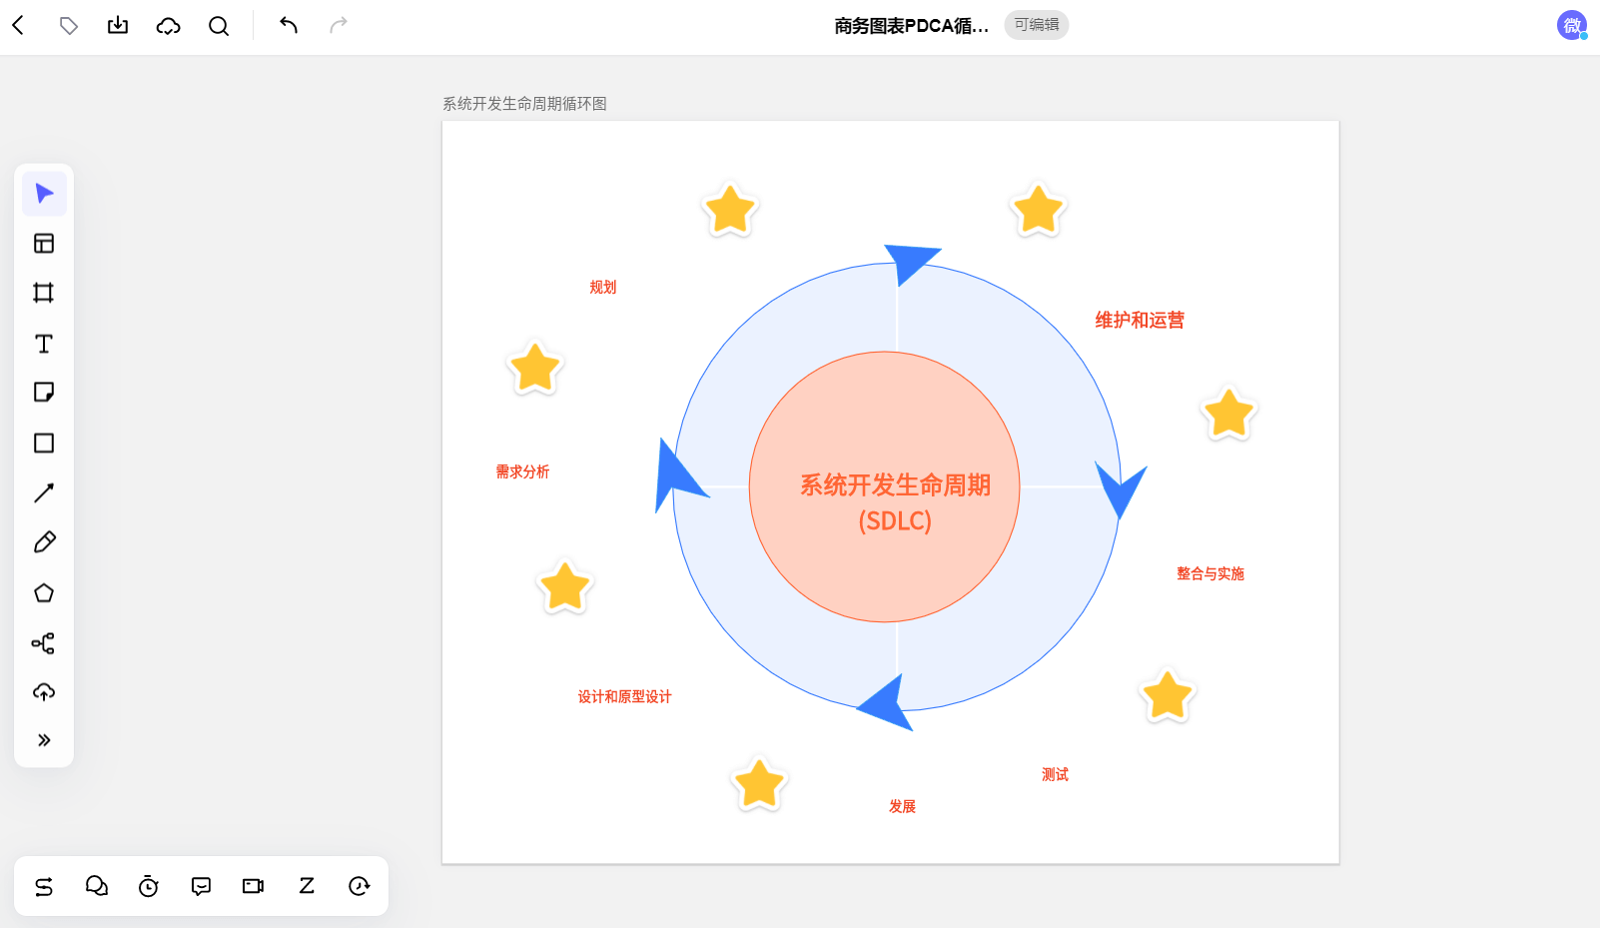
Task: Select the Text tool
Action: point(44,344)
